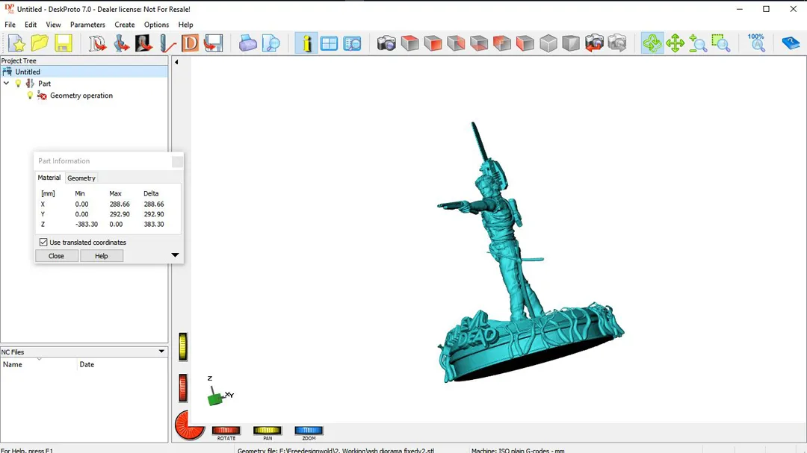Calculate toolpaths with the cutter icon
This screenshot has height=453, width=807.
point(167,43)
